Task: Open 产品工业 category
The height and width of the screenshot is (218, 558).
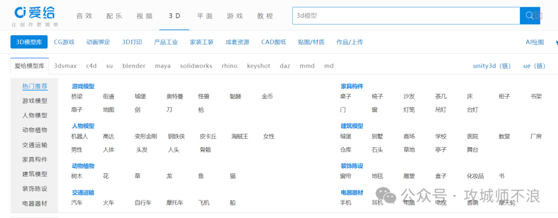Action: click(166, 42)
